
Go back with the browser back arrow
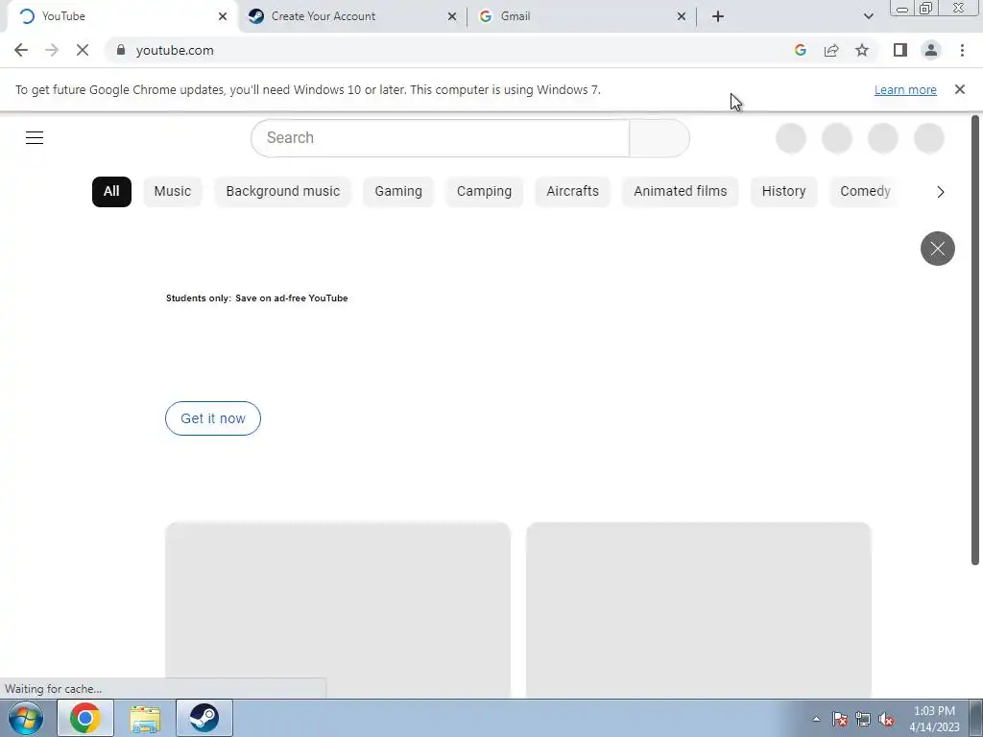click(x=21, y=50)
